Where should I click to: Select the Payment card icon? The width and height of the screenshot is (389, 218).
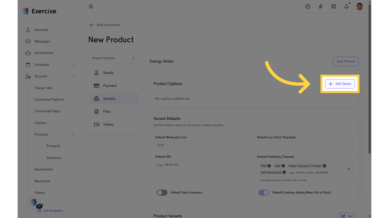click(97, 85)
